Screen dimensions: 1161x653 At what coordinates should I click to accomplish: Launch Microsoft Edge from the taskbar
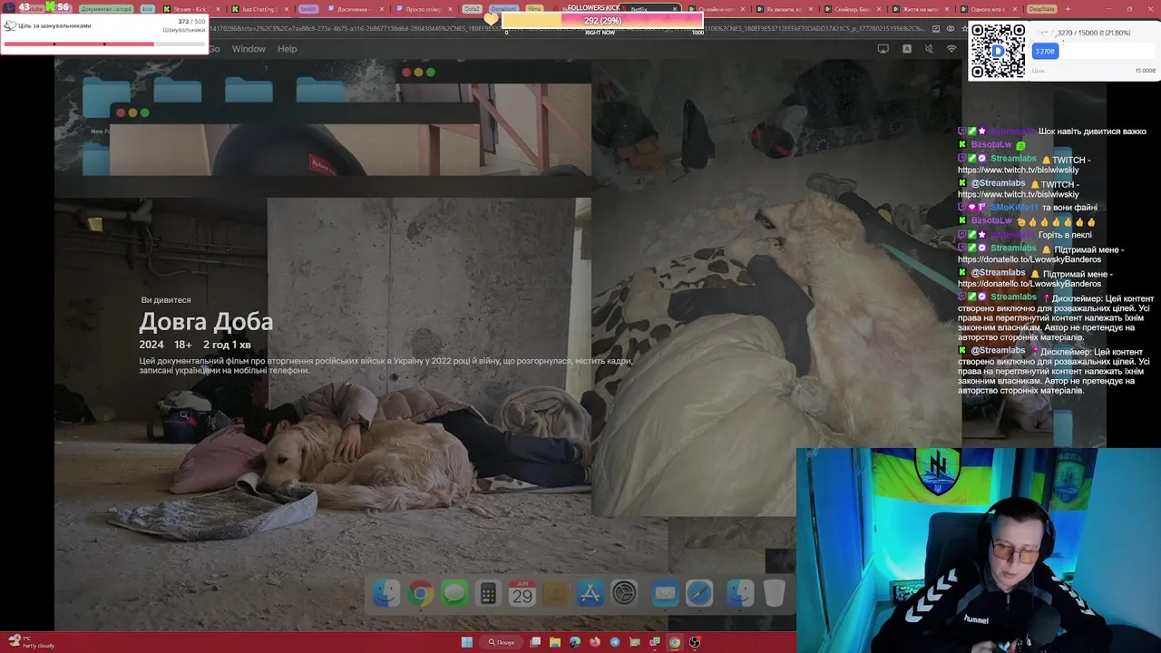[x=575, y=642]
